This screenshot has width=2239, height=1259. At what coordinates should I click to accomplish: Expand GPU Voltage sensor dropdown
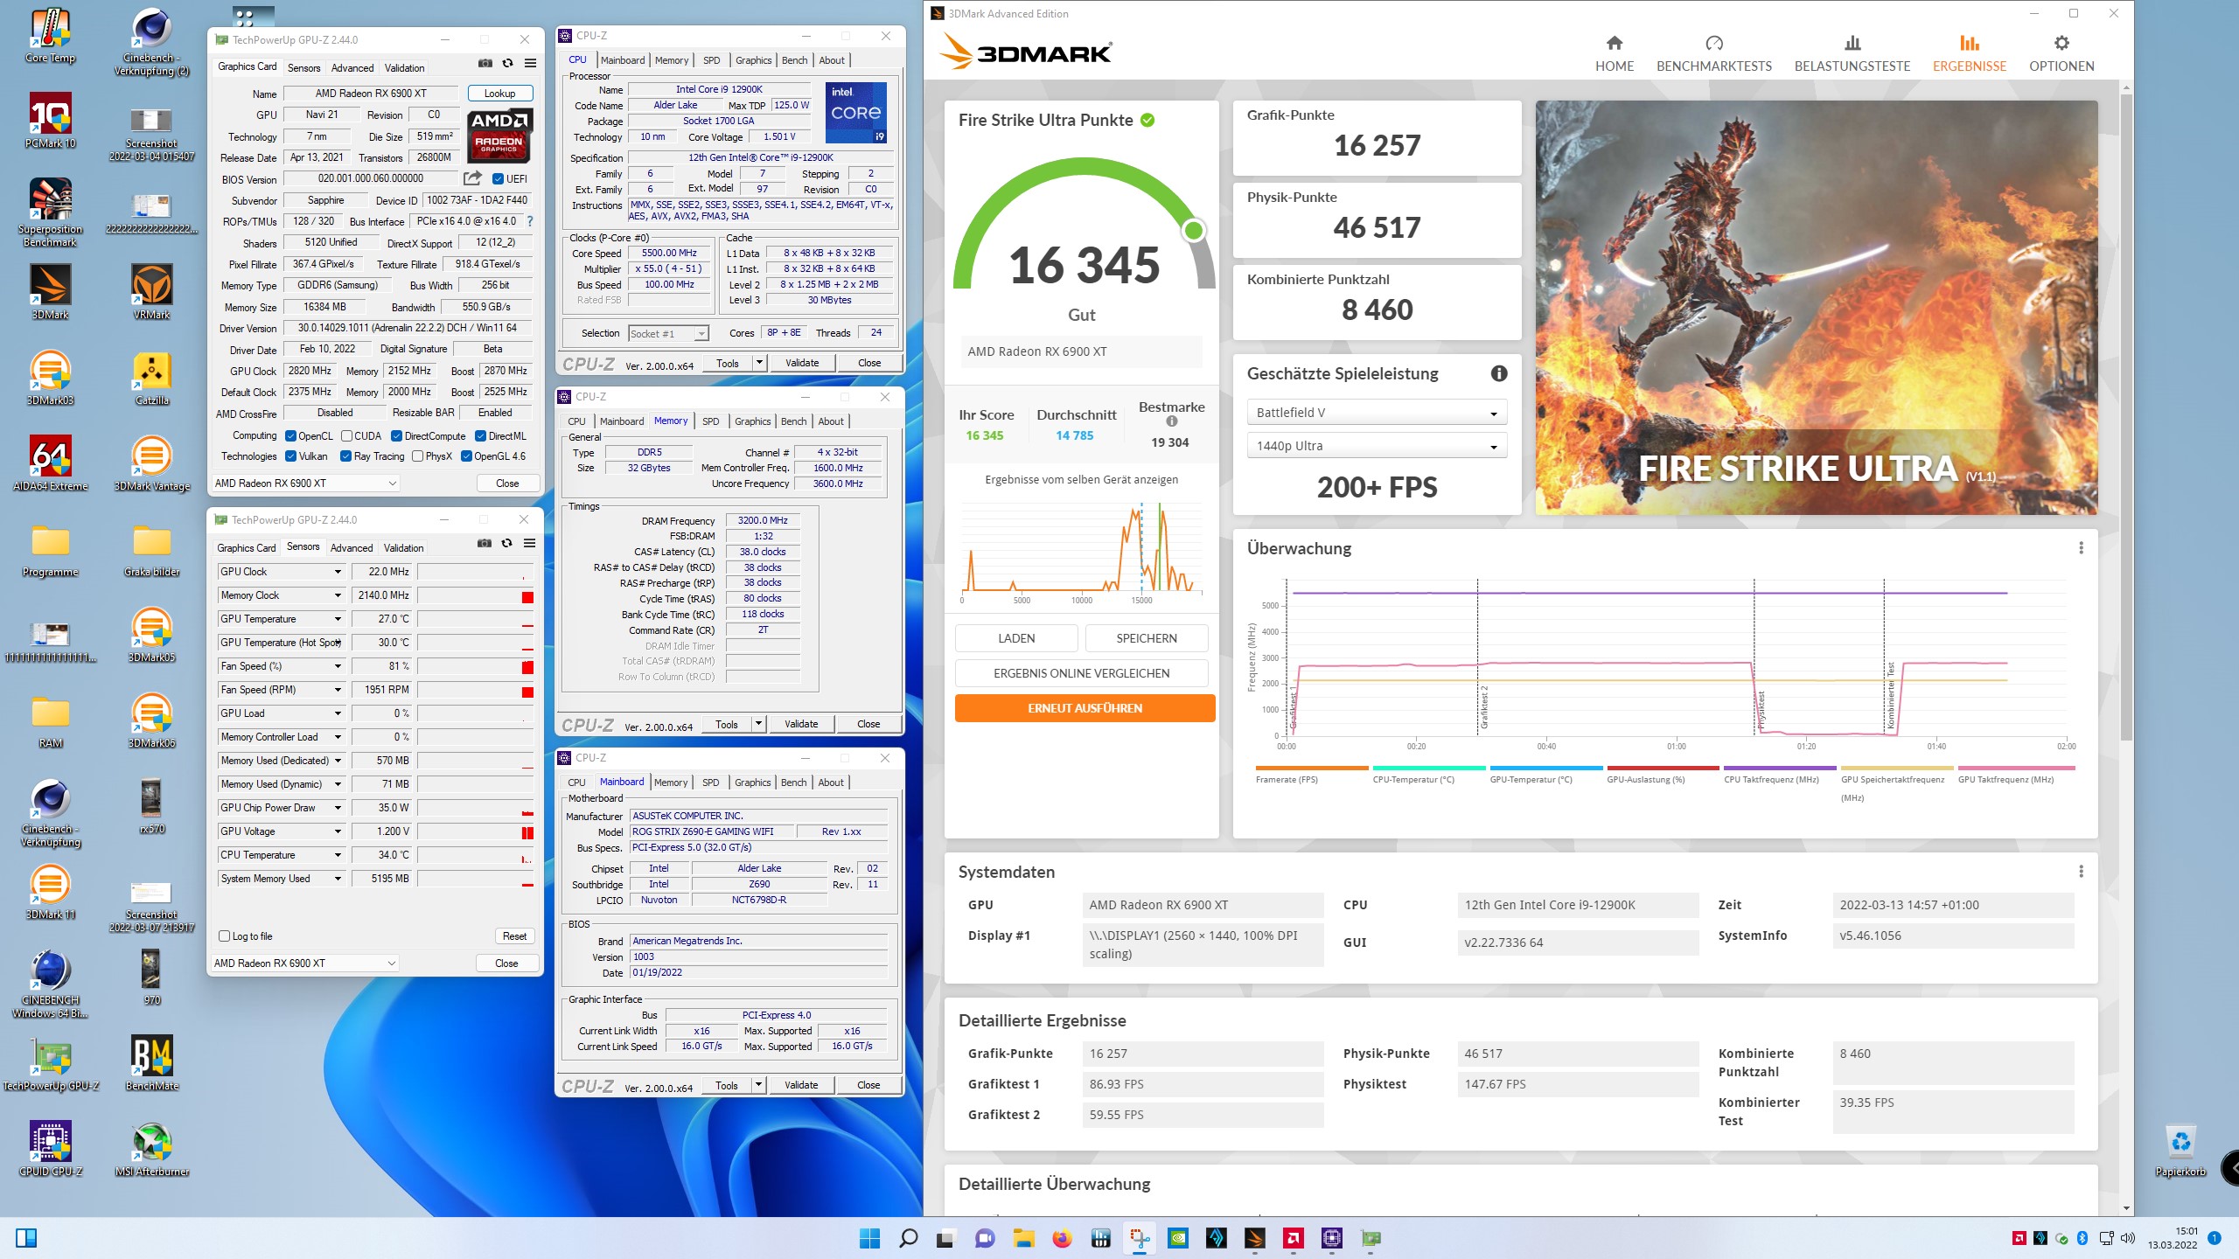(x=338, y=831)
